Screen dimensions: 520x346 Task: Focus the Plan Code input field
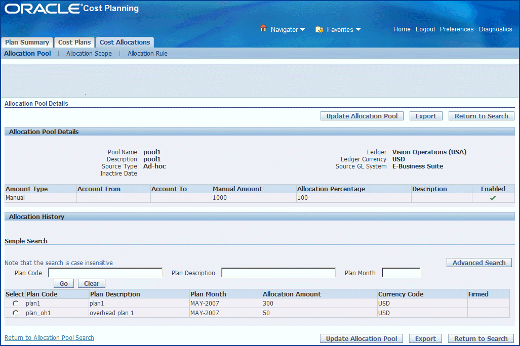point(105,273)
